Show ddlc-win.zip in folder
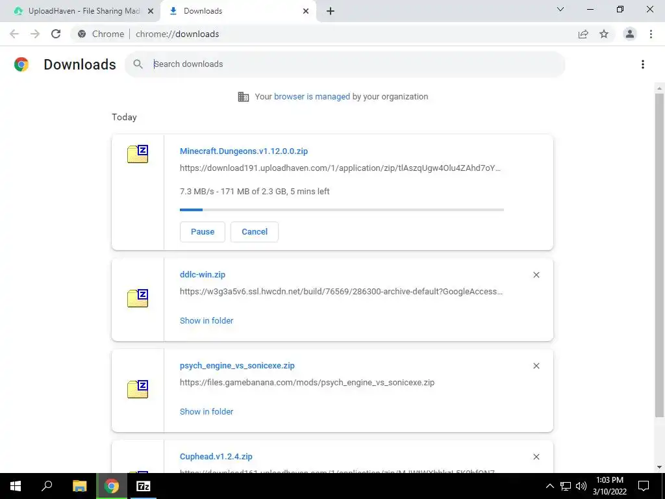Screen dimensions: 665x499 click(x=207, y=321)
